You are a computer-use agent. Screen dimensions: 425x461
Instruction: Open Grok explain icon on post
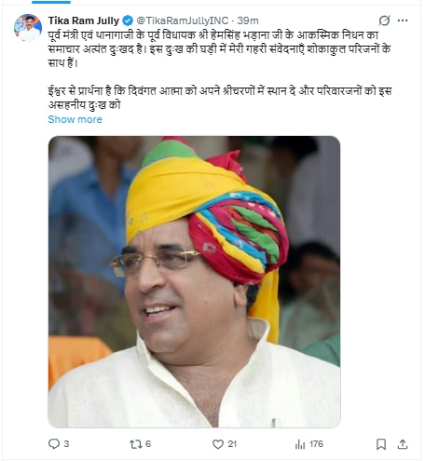coord(384,20)
